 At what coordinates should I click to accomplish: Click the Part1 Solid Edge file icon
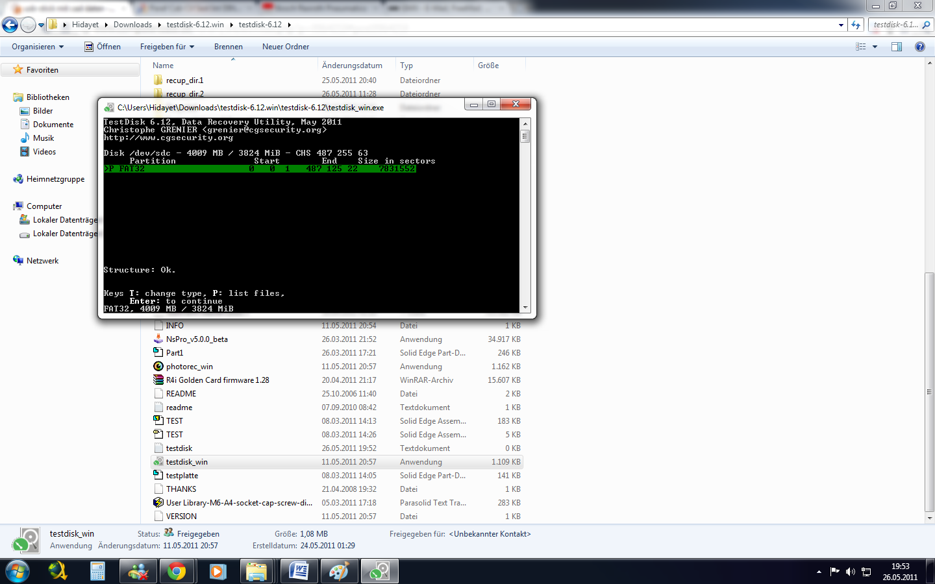click(158, 353)
